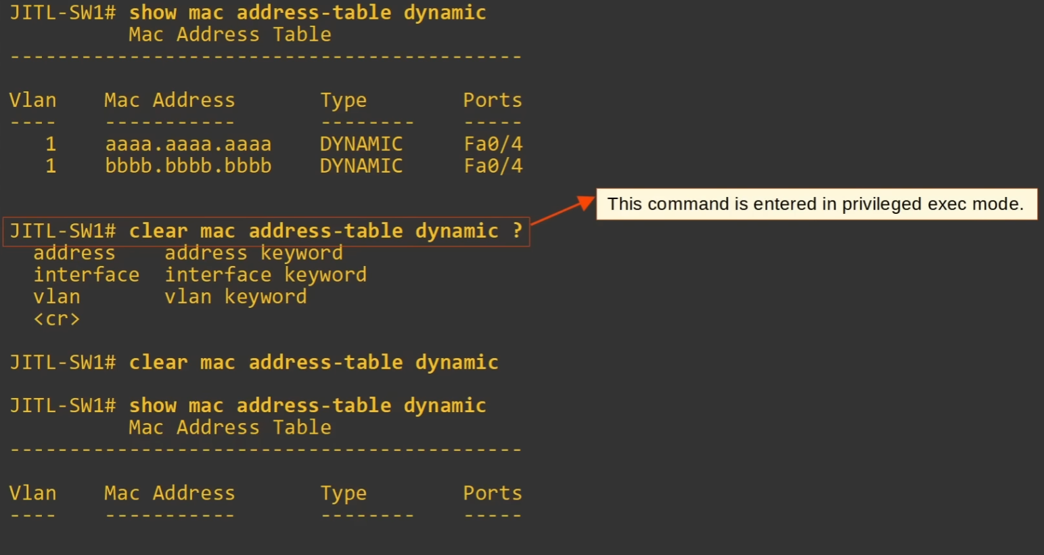Click the "address" option in the help list
1044x555 pixels.
pyautogui.click(x=74, y=253)
